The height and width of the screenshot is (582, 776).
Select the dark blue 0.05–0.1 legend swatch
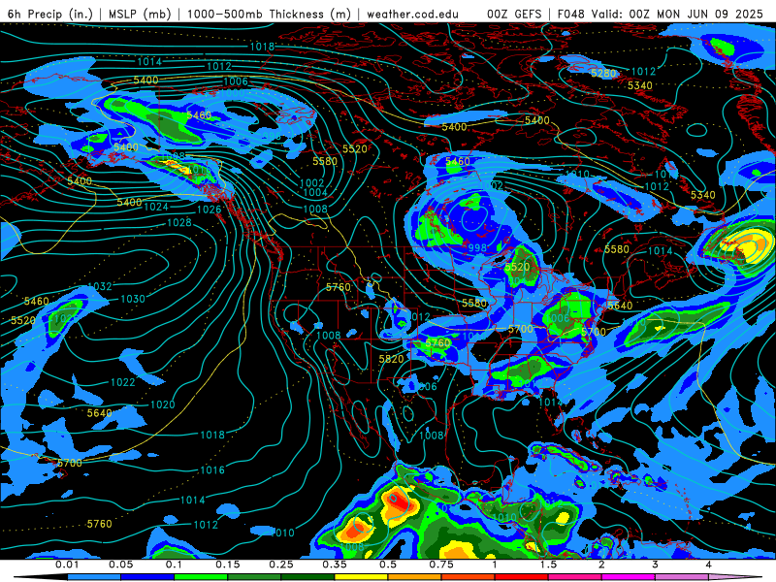(x=147, y=577)
